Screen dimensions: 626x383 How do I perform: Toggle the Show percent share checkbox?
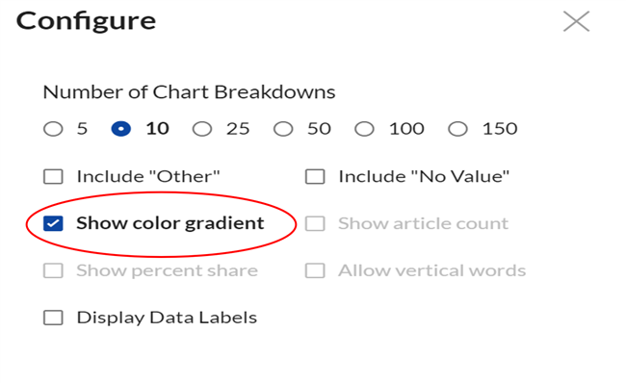(53, 270)
